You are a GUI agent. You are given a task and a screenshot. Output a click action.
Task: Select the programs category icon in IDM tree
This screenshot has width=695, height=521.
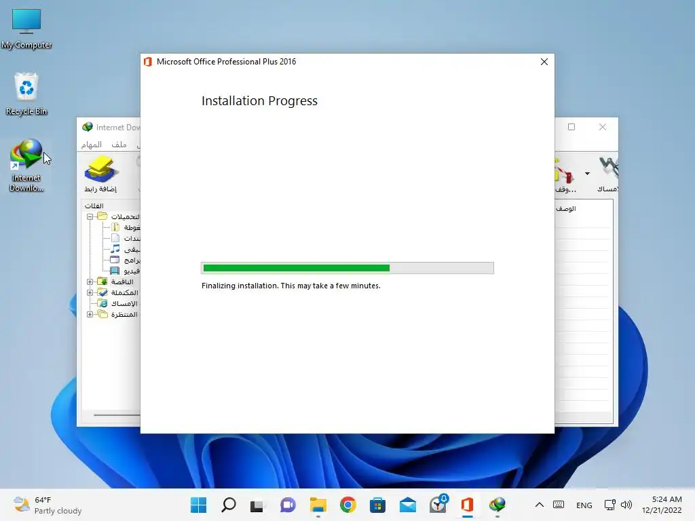point(115,260)
